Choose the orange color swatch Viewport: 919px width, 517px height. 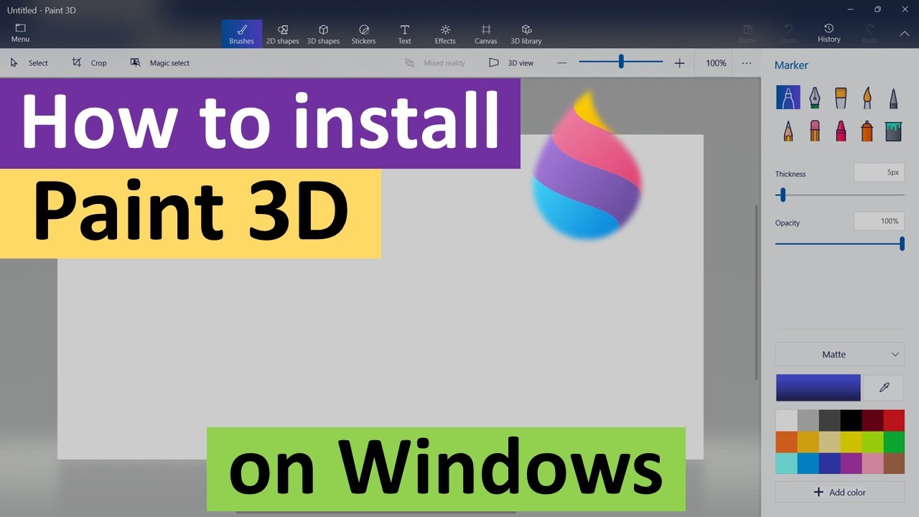pos(786,442)
